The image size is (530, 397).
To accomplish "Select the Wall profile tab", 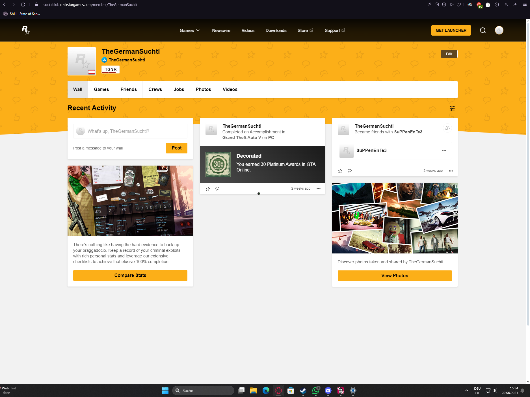I will coord(78,89).
